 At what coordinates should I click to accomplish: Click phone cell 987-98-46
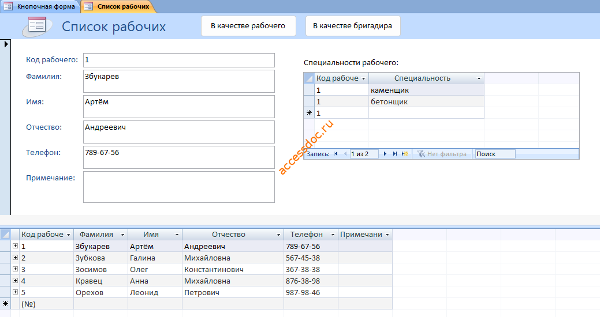coord(311,293)
